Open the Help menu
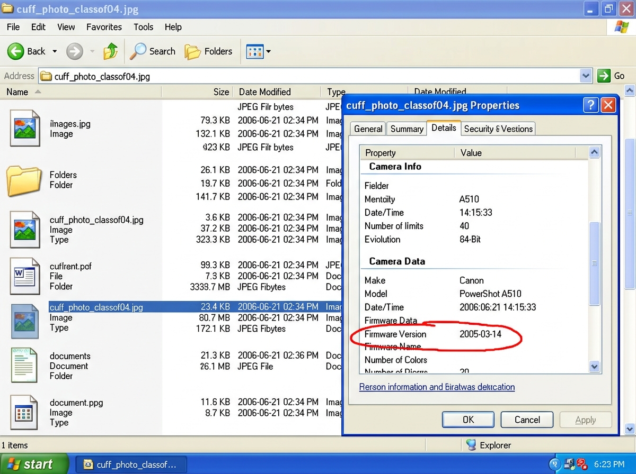Screen dimensions: 636x474 click(173, 27)
